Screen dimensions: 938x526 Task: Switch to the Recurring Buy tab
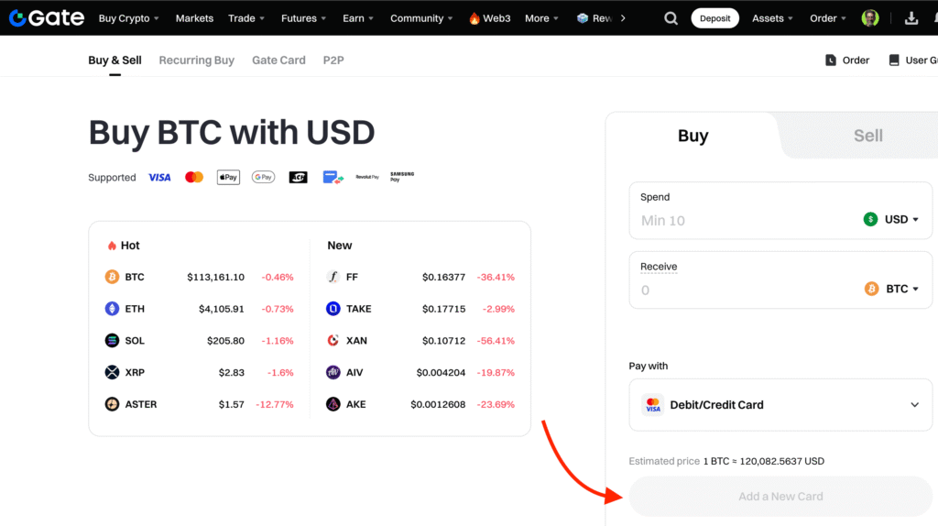tap(196, 60)
